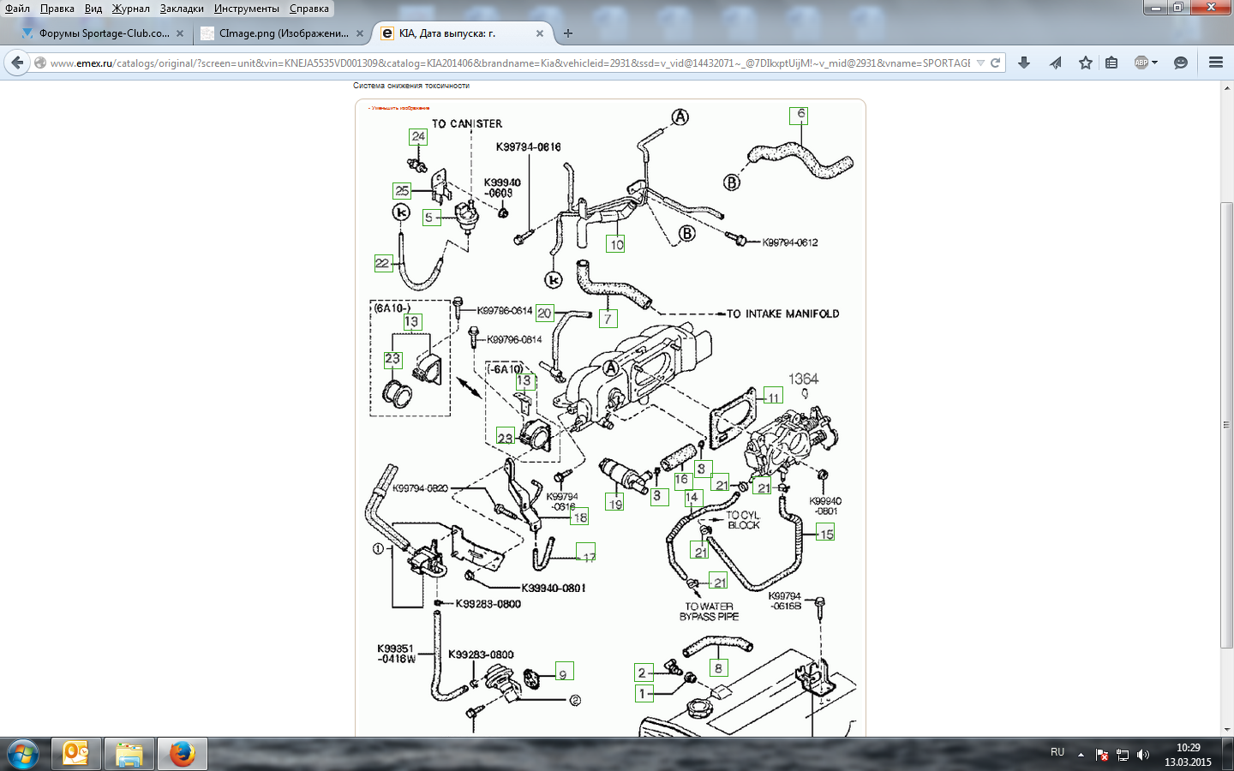This screenshot has height=771, width=1234.
Task: Open the Журнал menu
Action: (x=130, y=9)
